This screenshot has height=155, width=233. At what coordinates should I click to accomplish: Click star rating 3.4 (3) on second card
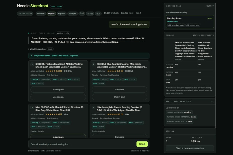tap(115, 71)
